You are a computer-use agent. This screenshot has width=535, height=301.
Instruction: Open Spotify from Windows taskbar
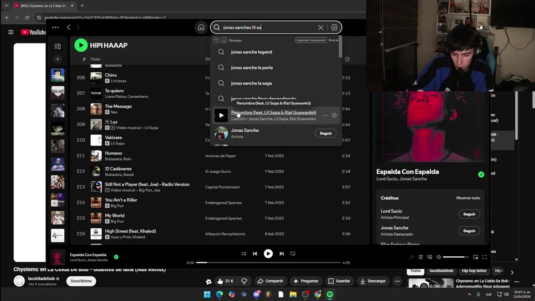click(x=330, y=294)
